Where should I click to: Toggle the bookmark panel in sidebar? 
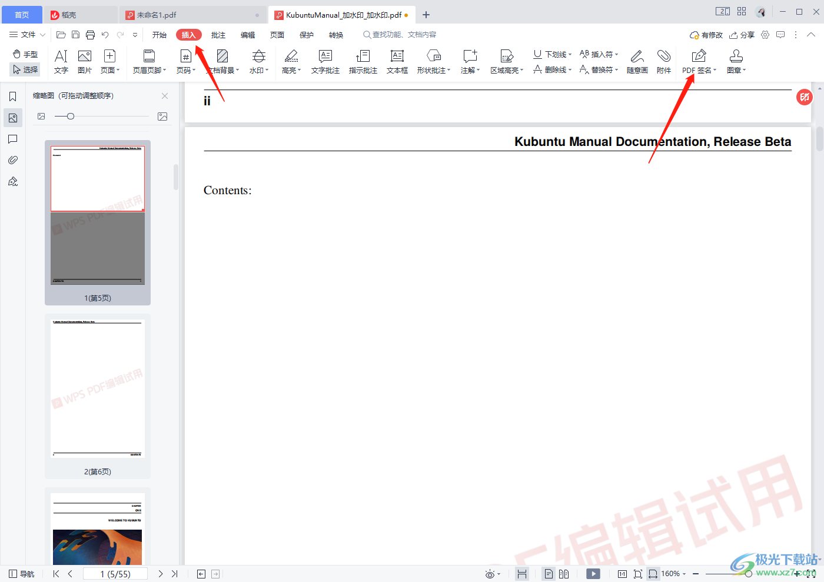13,97
